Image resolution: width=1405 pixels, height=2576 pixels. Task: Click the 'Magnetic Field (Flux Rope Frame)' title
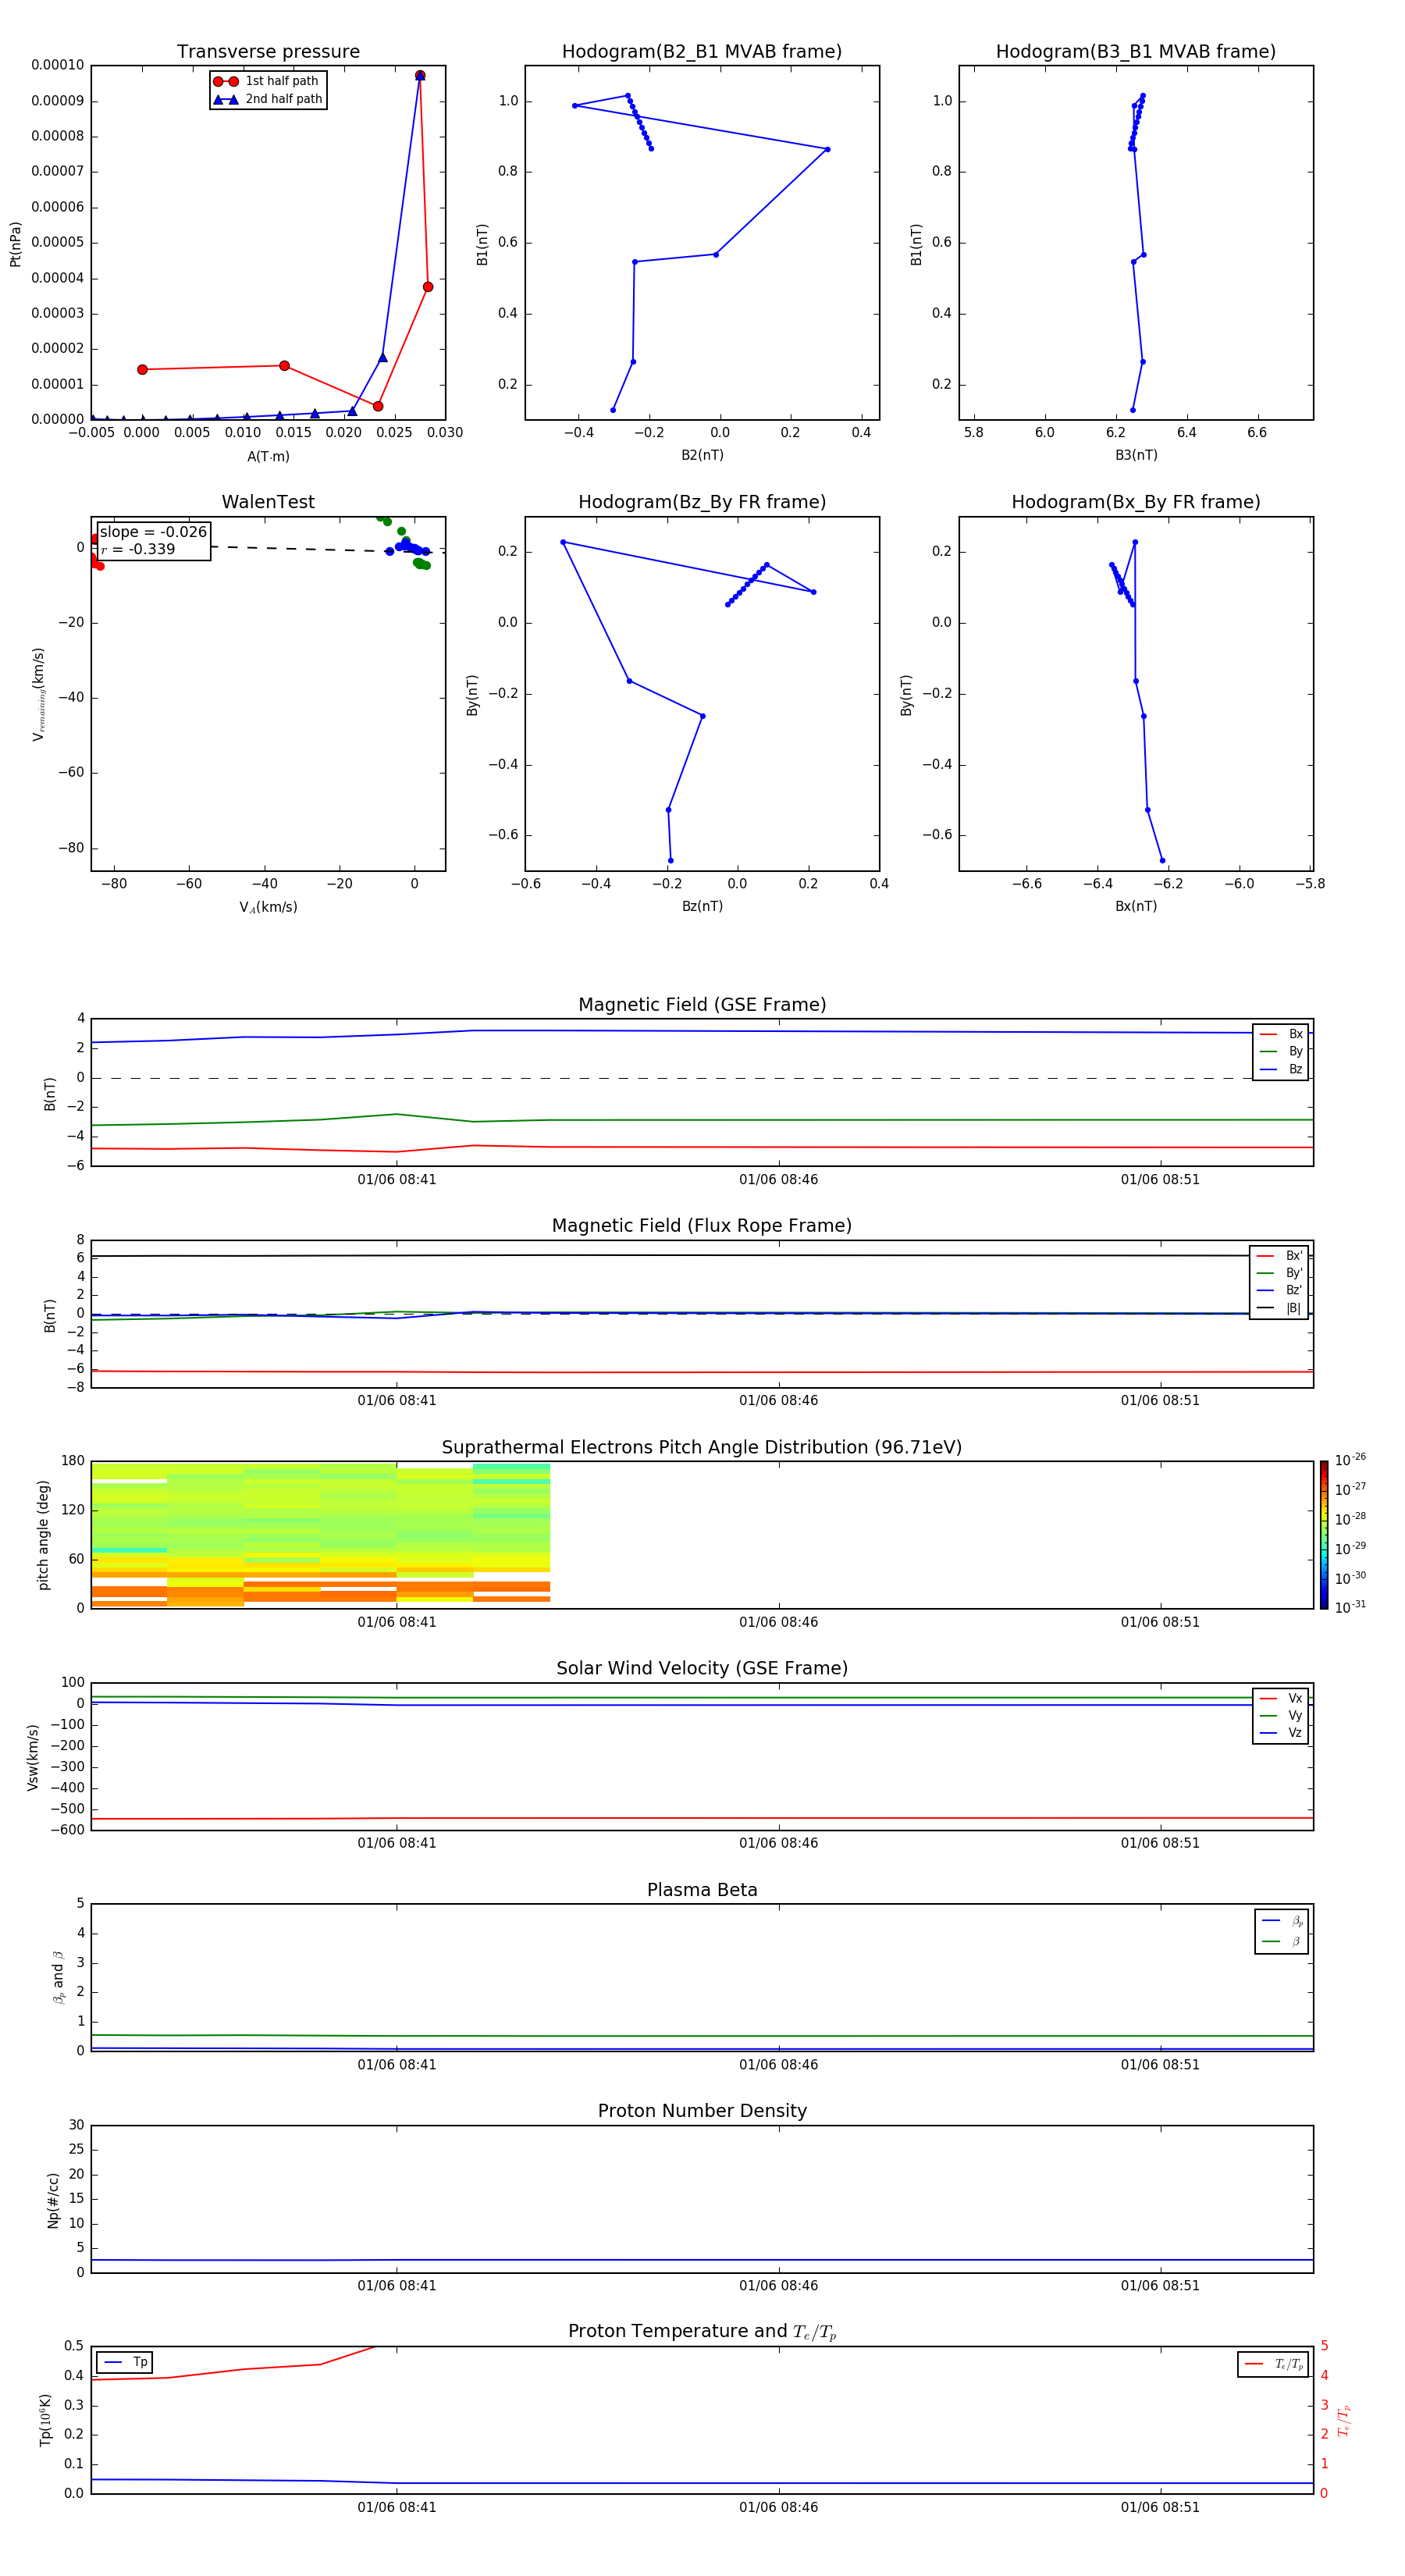click(702, 1226)
